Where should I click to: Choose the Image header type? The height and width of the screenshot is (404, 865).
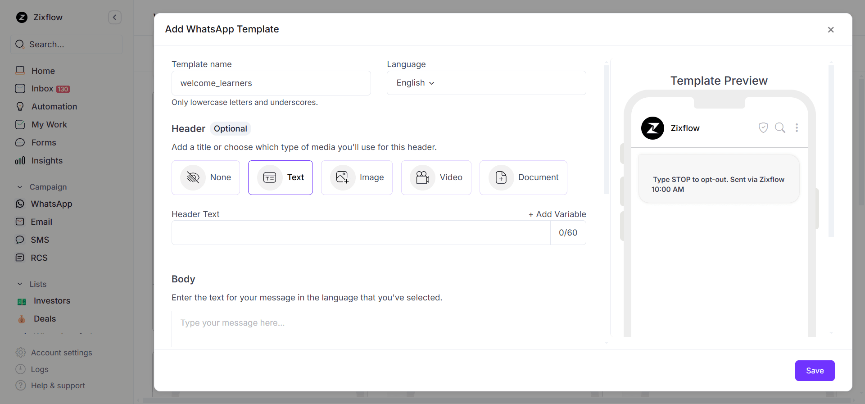pos(357,177)
